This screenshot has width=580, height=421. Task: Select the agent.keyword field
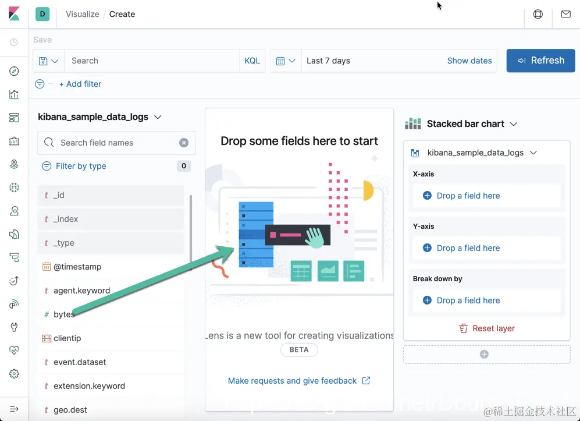point(111,291)
